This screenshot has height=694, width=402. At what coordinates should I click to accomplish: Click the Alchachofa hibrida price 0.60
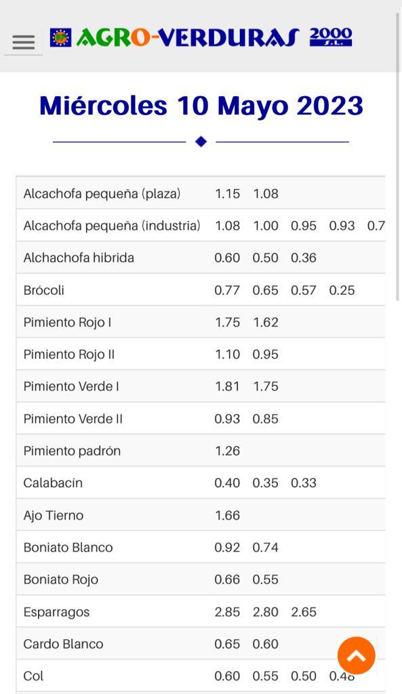pyautogui.click(x=227, y=258)
